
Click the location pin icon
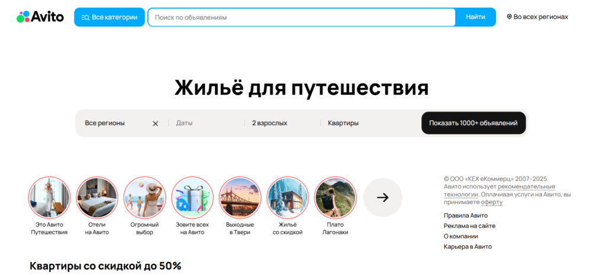pyautogui.click(x=509, y=17)
